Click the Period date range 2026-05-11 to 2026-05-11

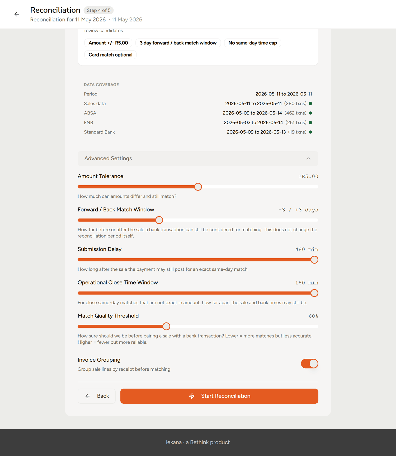coord(284,94)
